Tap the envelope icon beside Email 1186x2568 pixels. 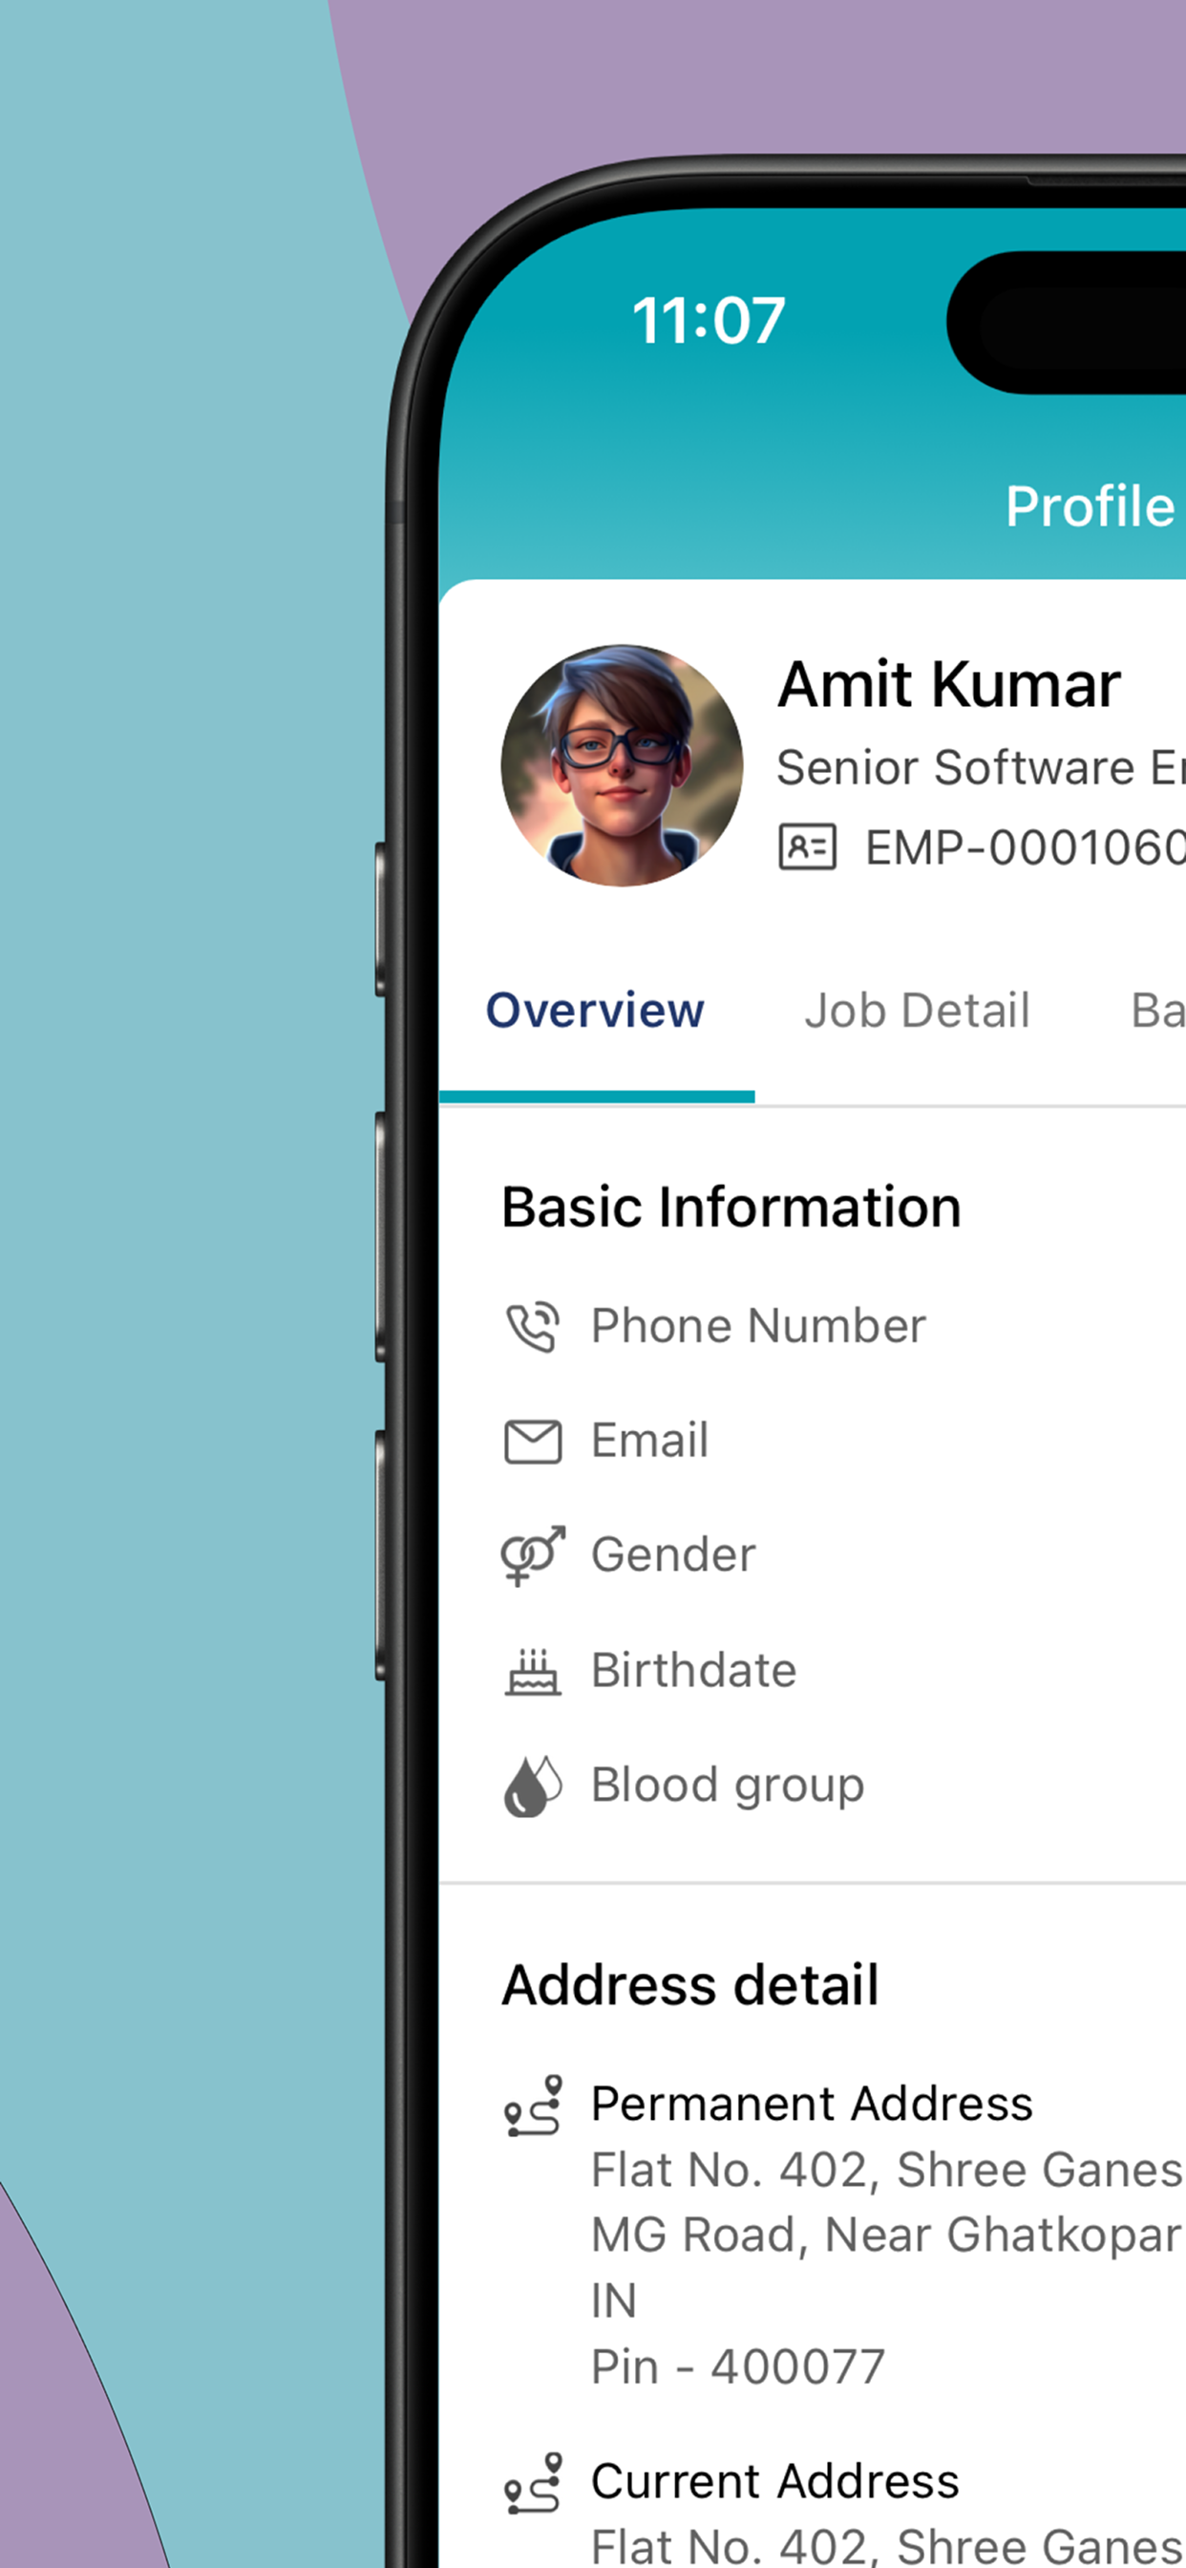pos(533,1442)
